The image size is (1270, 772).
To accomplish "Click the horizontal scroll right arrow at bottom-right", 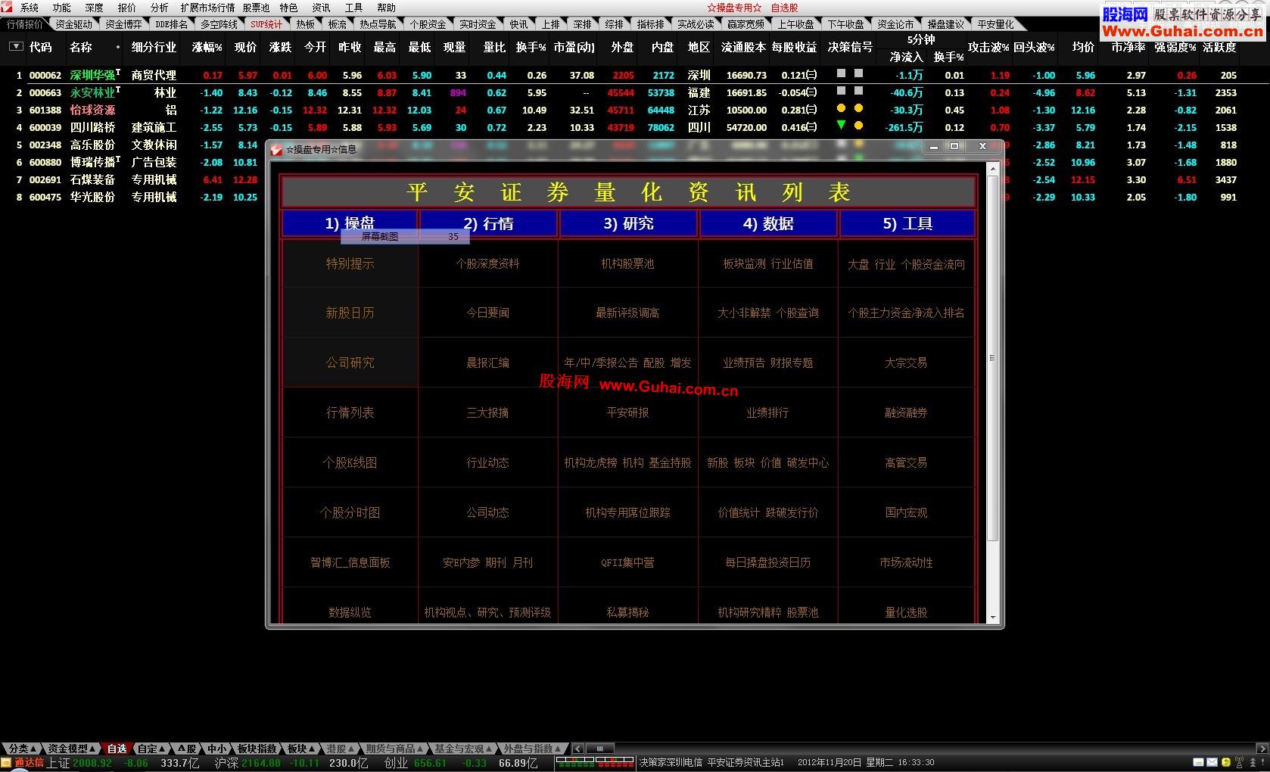I will point(1263,749).
